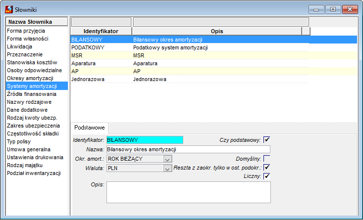This screenshot has height=220, width=363.
Task: Toggle the Czy podstawowy checkbox
Action: [267, 139]
